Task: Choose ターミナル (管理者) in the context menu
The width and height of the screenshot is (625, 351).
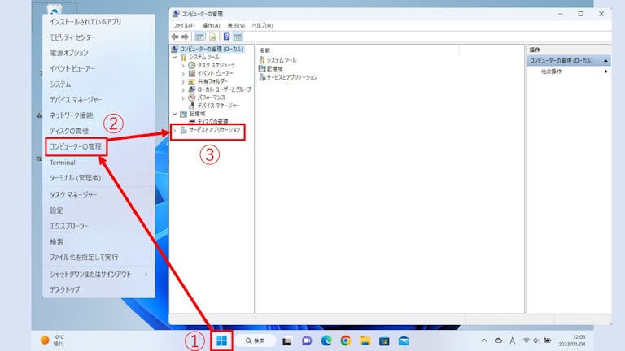Action: click(x=76, y=178)
